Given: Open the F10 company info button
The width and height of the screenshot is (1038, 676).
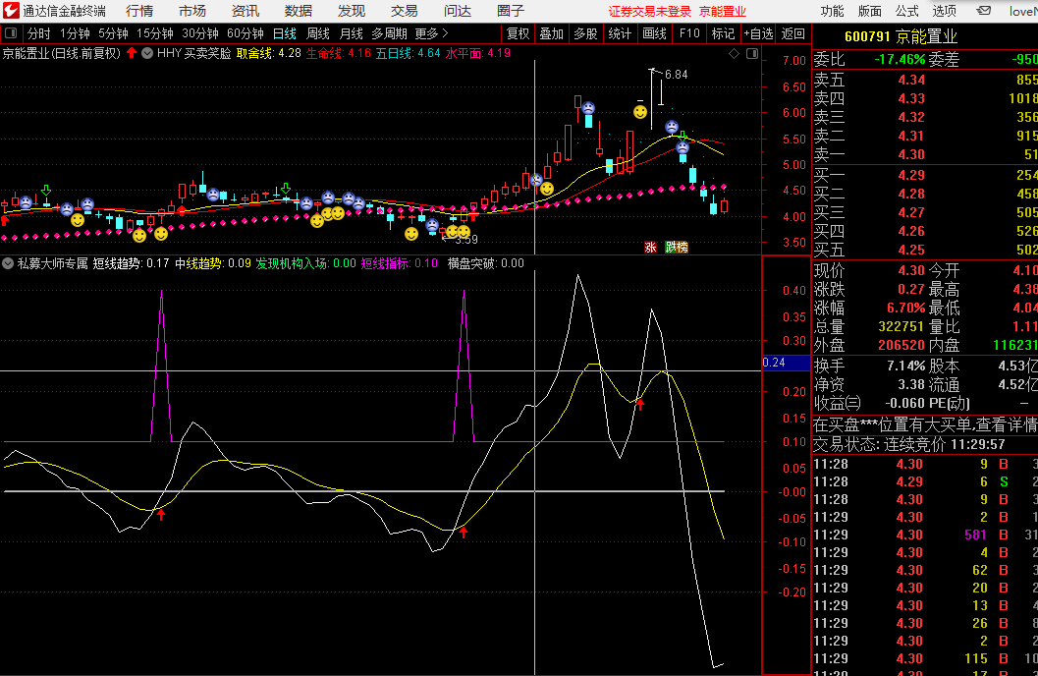Looking at the screenshot, I should pyautogui.click(x=689, y=33).
